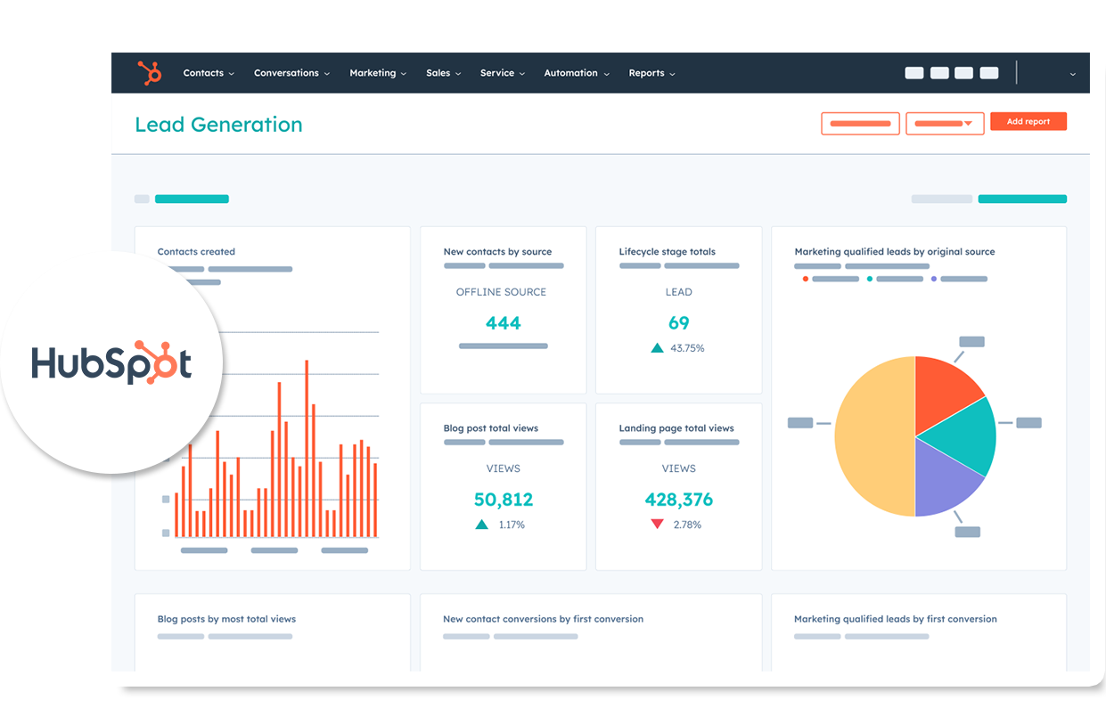1106x724 pixels.
Task: Open the outlined dropdown beside Add report
Action: [x=945, y=124]
